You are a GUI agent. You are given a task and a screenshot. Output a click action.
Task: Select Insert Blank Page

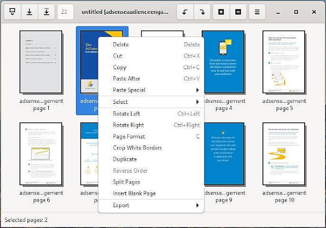[151, 193]
